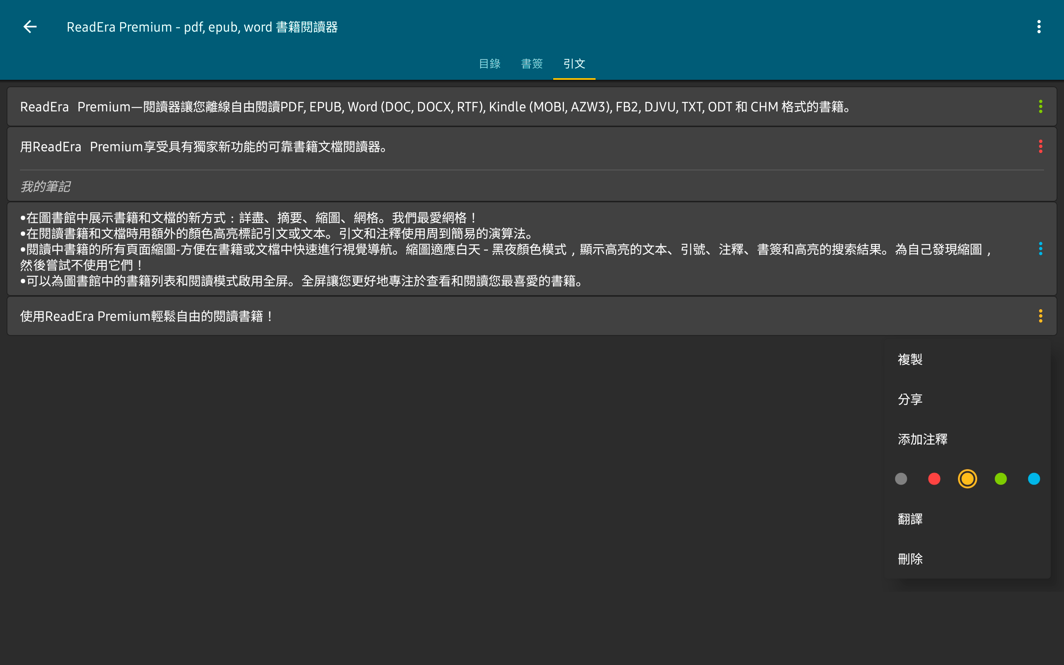The width and height of the screenshot is (1064, 665).
Task: Choose 刪除 from the context menu
Action: point(967,559)
